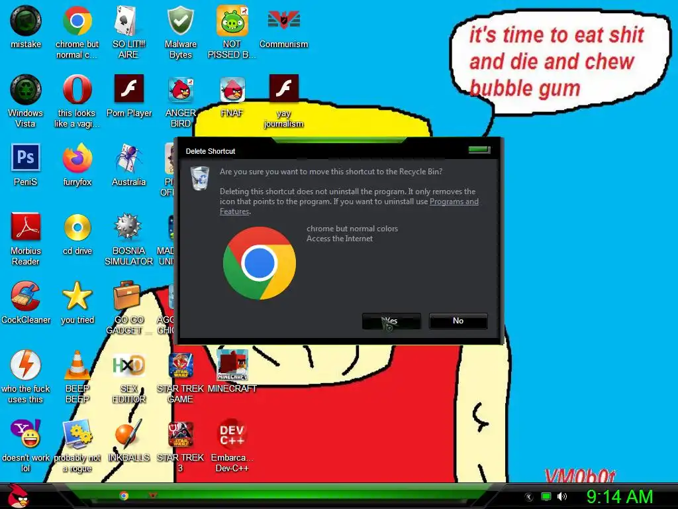Confirm deletion with the Yes button
The width and height of the screenshot is (678, 509).
pyautogui.click(x=391, y=321)
